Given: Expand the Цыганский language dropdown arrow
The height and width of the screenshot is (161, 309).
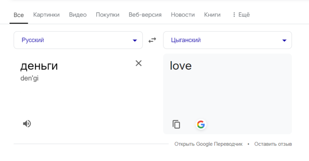Looking at the screenshot, I should [x=284, y=40].
